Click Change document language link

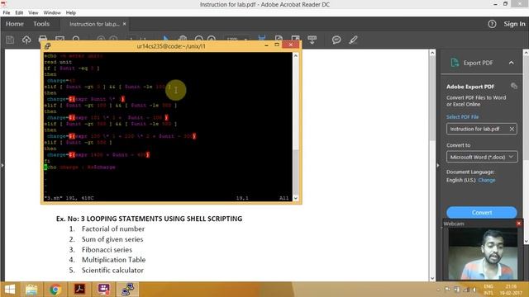487,180
